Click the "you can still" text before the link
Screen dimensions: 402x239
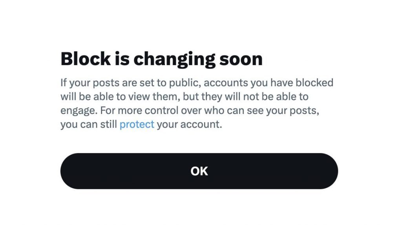pos(88,125)
